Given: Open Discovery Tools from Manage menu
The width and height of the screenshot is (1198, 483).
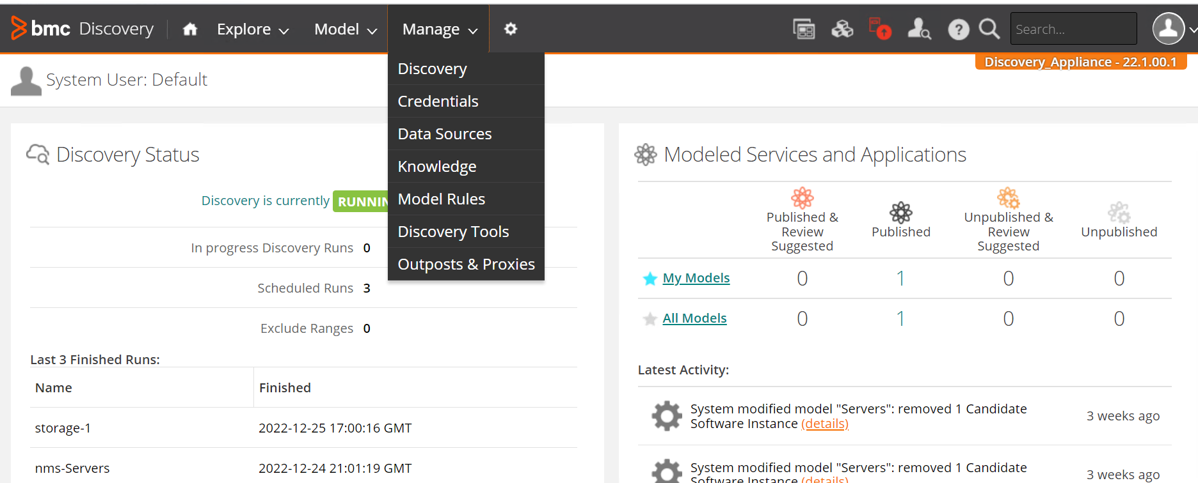Looking at the screenshot, I should click(453, 232).
